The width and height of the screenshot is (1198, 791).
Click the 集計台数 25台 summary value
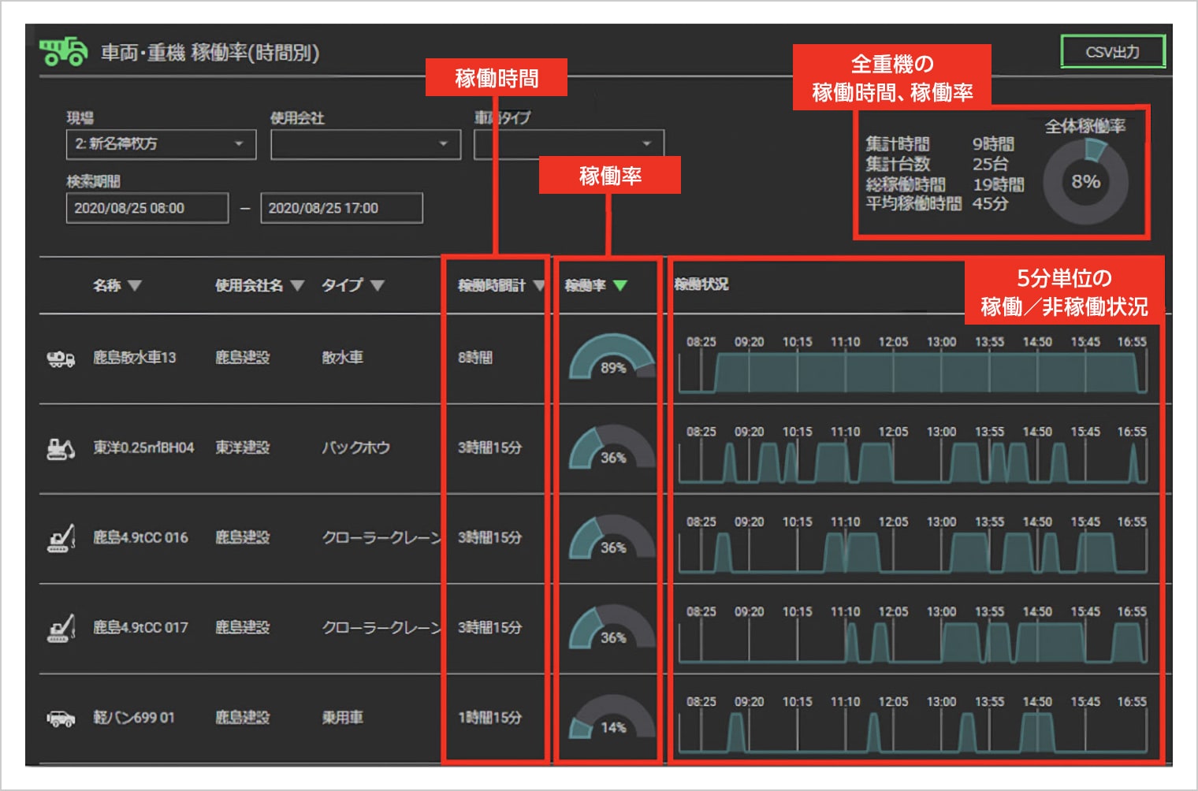point(990,164)
